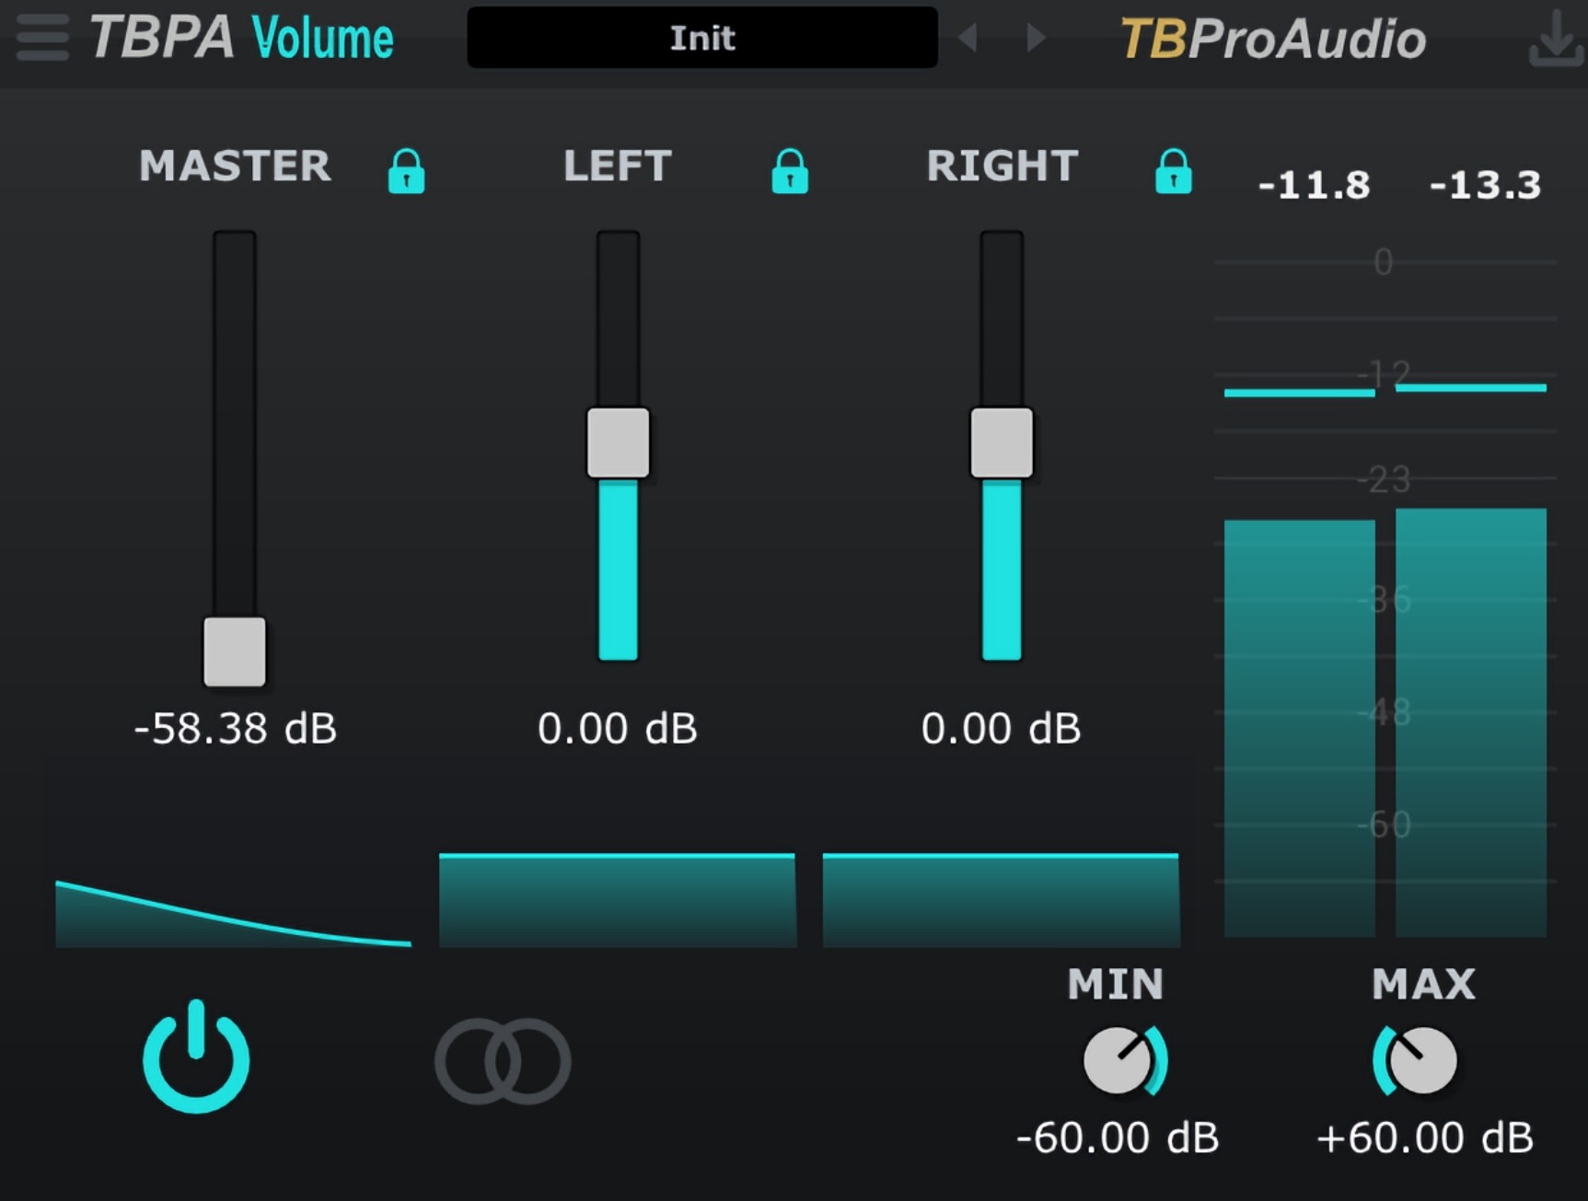This screenshot has width=1588, height=1201.
Task: Click the MASTER fader handle
Action: (x=235, y=652)
